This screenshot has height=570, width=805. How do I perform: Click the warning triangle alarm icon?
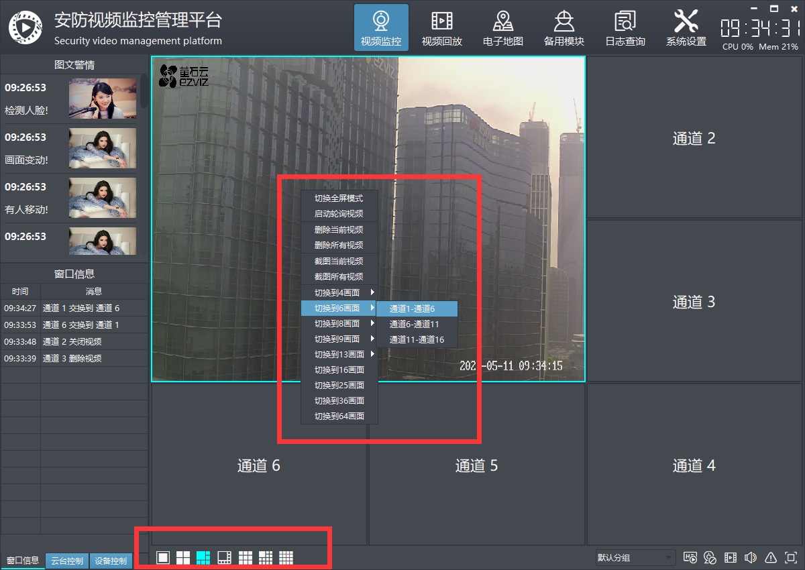pyautogui.click(x=771, y=558)
